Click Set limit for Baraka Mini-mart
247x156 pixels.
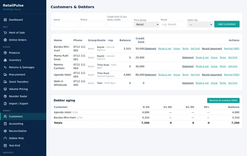(195, 49)
